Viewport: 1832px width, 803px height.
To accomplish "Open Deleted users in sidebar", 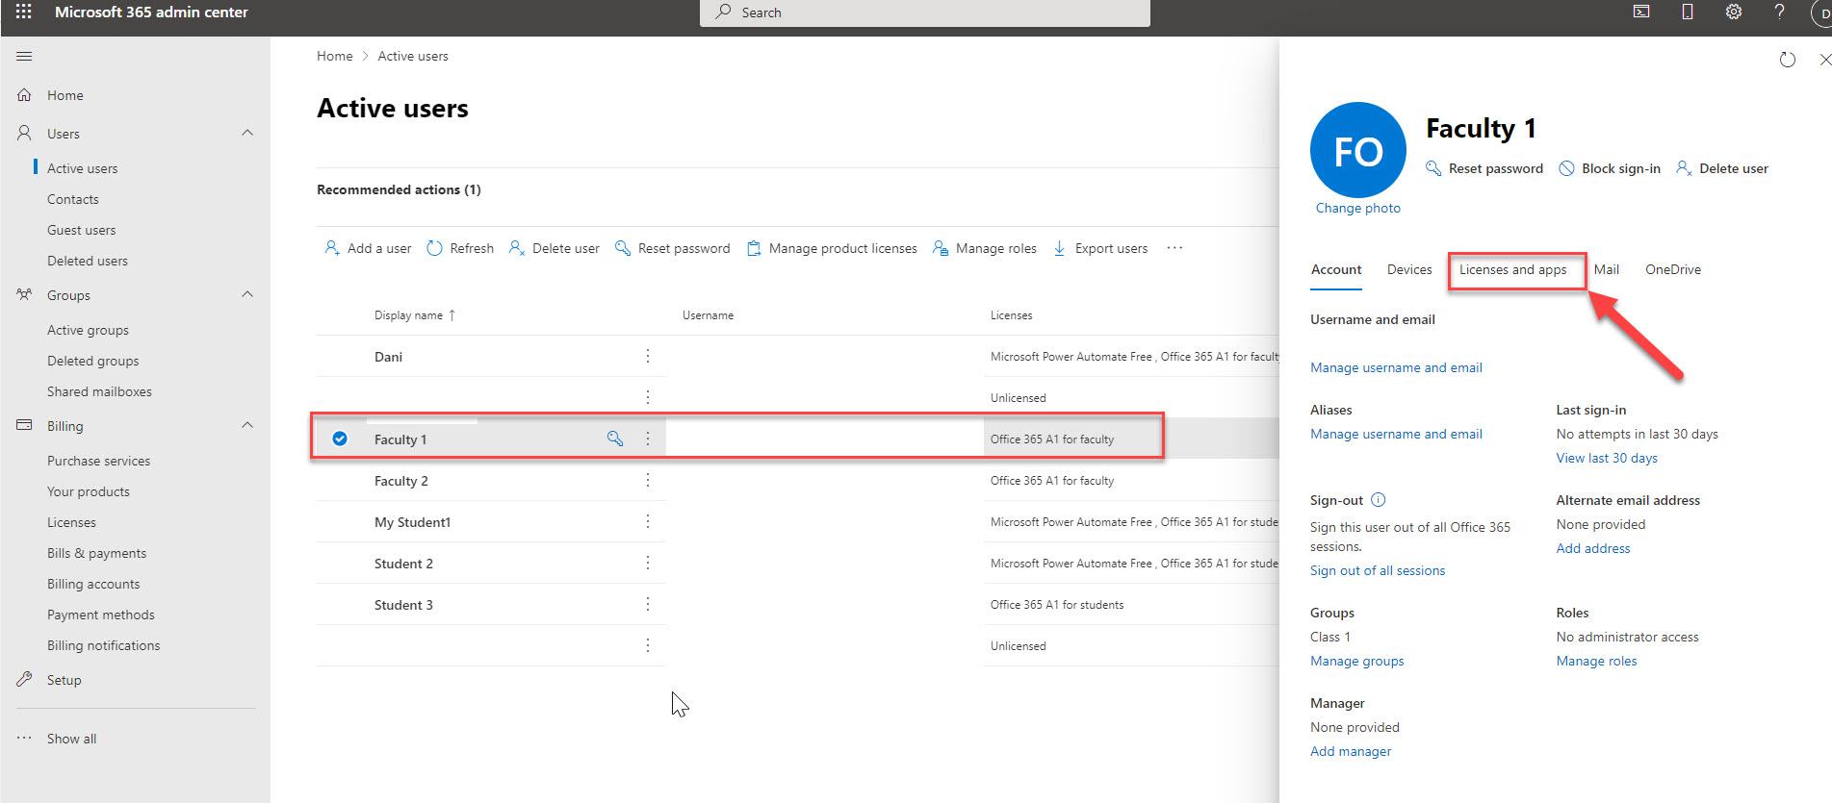I will coord(88,261).
